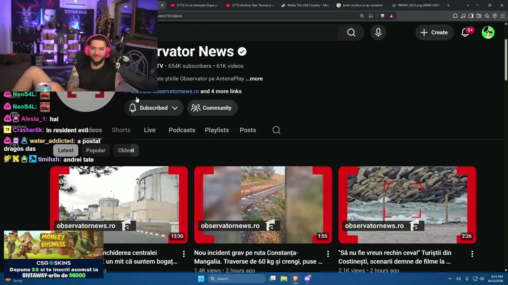Click the taskbar microphone tray icon

pyautogui.click(x=467, y=279)
